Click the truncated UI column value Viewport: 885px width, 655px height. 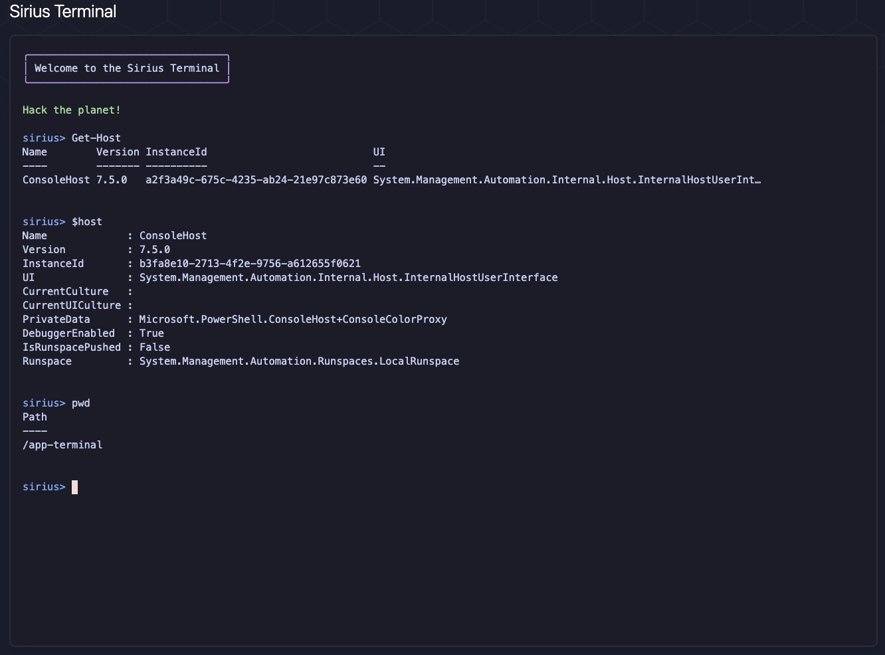[567, 179]
